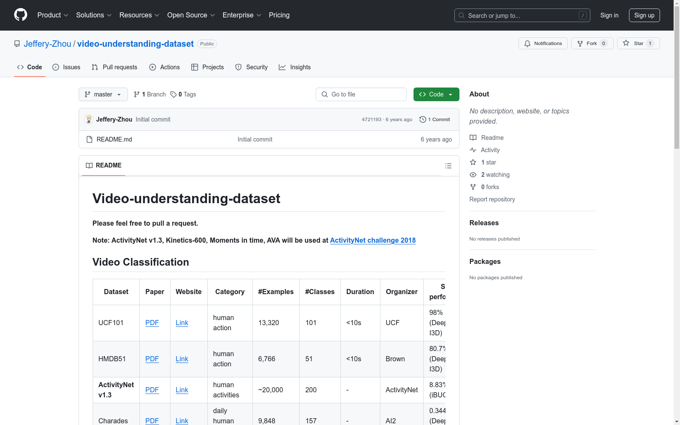This screenshot has height=425, width=680.
Task: Open the ActivityNet v1.3 PDF link
Action: pos(152,390)
